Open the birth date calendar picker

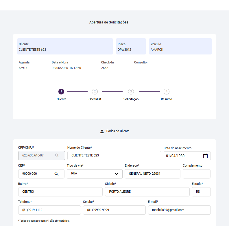[205, 156]
